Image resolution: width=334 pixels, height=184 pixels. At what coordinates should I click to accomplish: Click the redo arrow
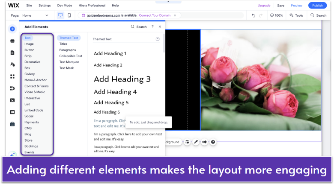pyautogui.click(x=261, y=15)
